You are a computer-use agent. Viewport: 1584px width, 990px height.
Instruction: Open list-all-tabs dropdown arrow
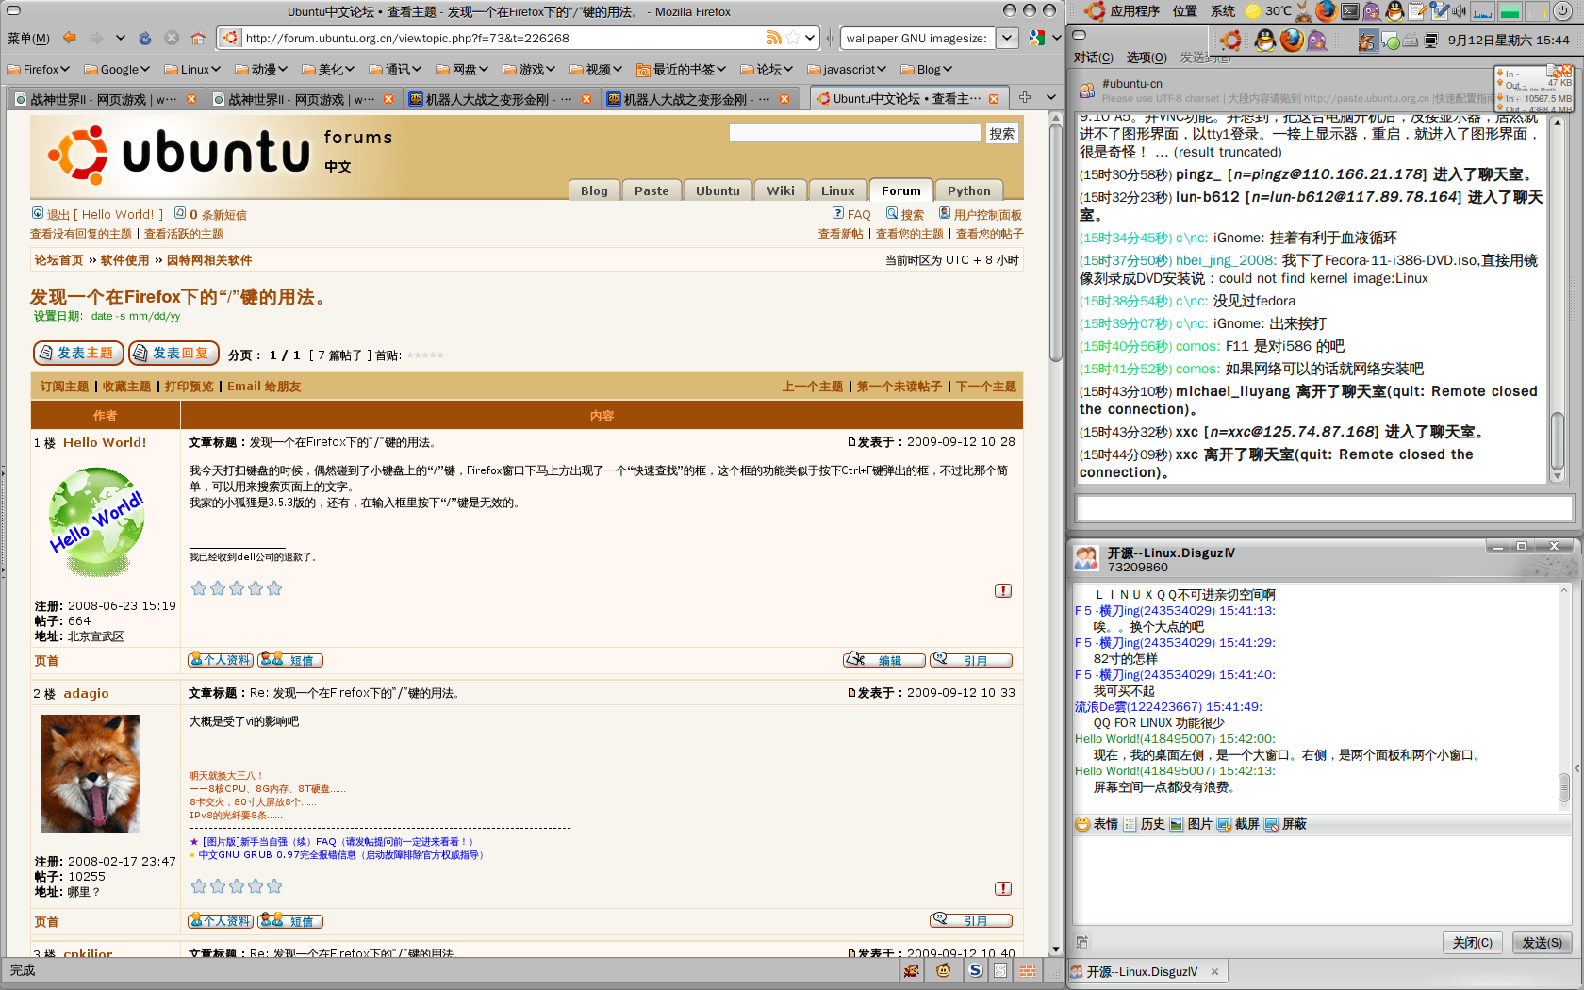pyautogui.click(x=1051, y=97)
